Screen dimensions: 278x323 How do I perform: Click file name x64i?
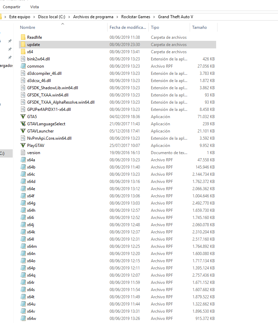tap(31, 218)
